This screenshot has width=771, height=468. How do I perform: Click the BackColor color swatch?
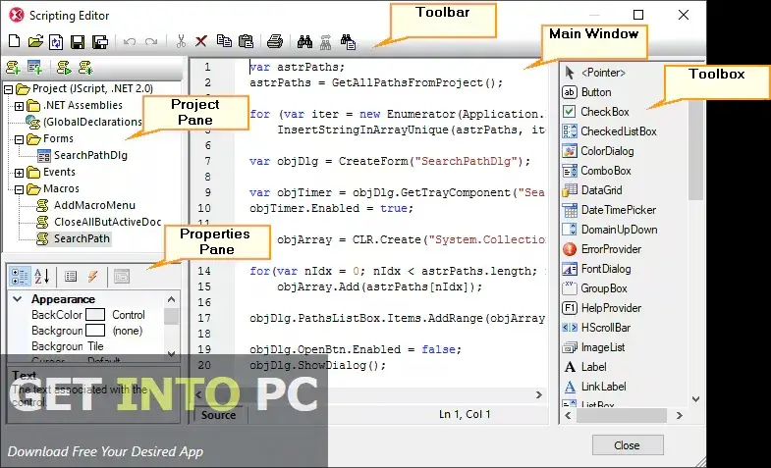click(95, 315)
